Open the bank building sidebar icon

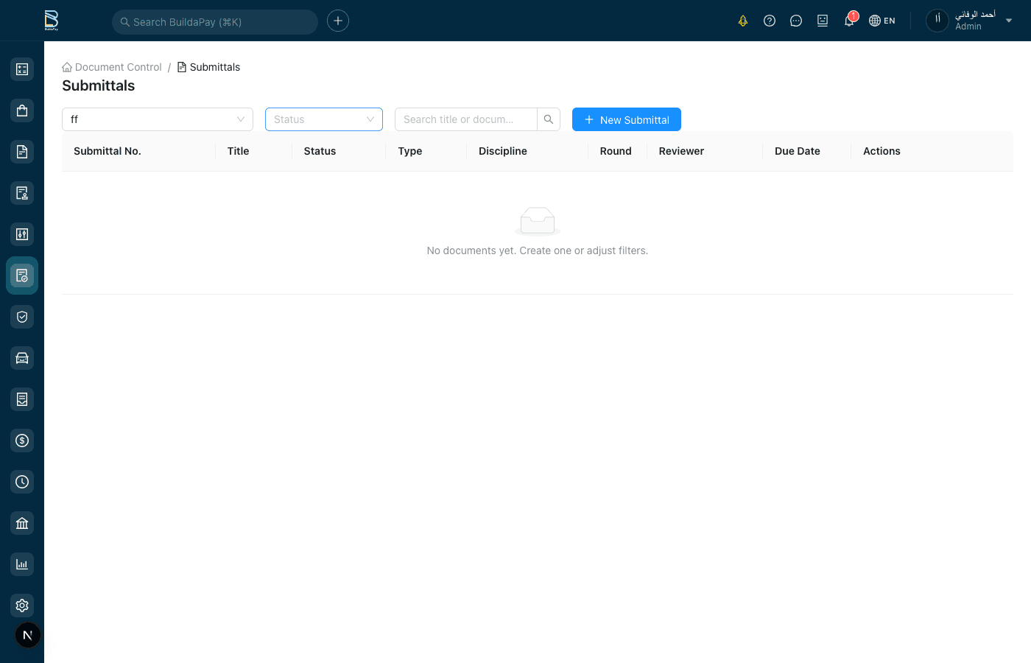click(x=22, y=523)
